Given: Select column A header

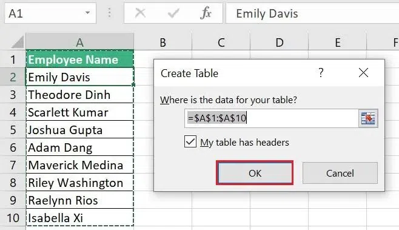Looking at the screenshot, I should click(79, 42).
